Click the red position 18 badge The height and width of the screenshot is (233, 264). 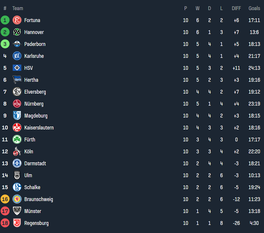coord(5,223)
